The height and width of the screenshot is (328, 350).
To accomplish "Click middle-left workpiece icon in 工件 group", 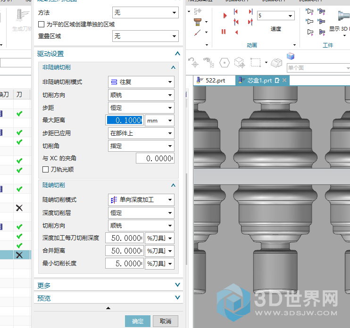I will (309, 21).
